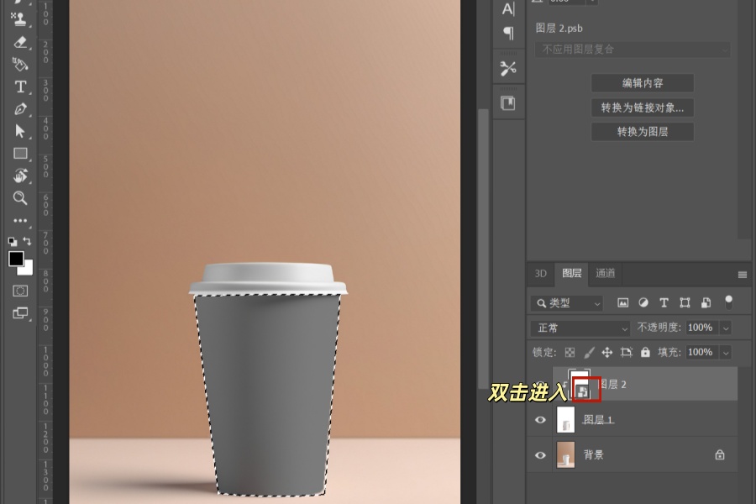Select the 图层 2 layer name
Image resolution: width=756 pixels, height=504 pixels.
tap(612, 385)
